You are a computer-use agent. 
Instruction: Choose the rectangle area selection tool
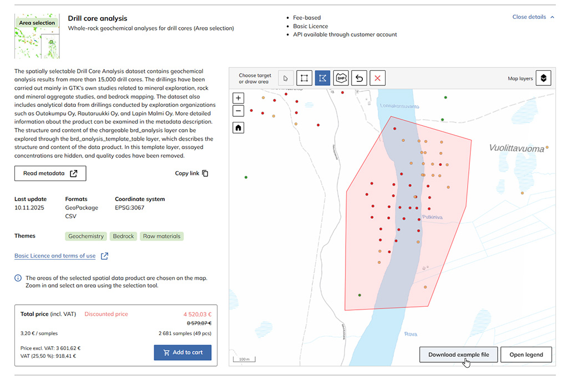(x=304, y=78)
